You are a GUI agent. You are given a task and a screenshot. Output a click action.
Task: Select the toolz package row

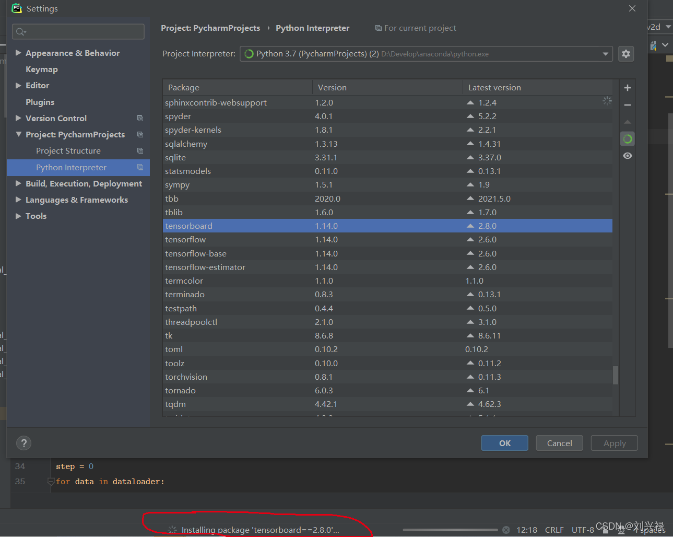click(387, 363)
